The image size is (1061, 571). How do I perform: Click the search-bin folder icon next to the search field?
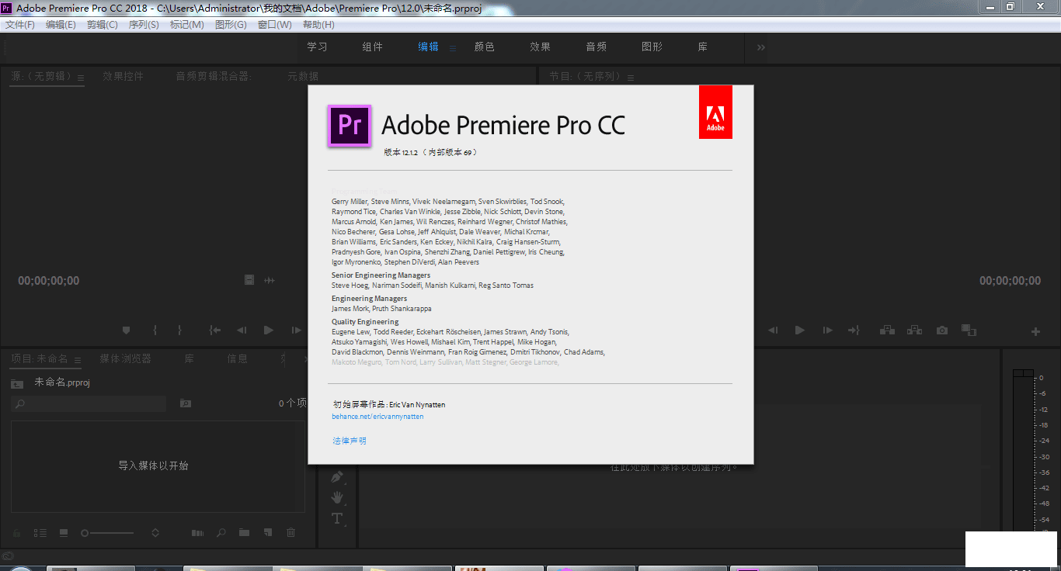click(x=185, y=403)
